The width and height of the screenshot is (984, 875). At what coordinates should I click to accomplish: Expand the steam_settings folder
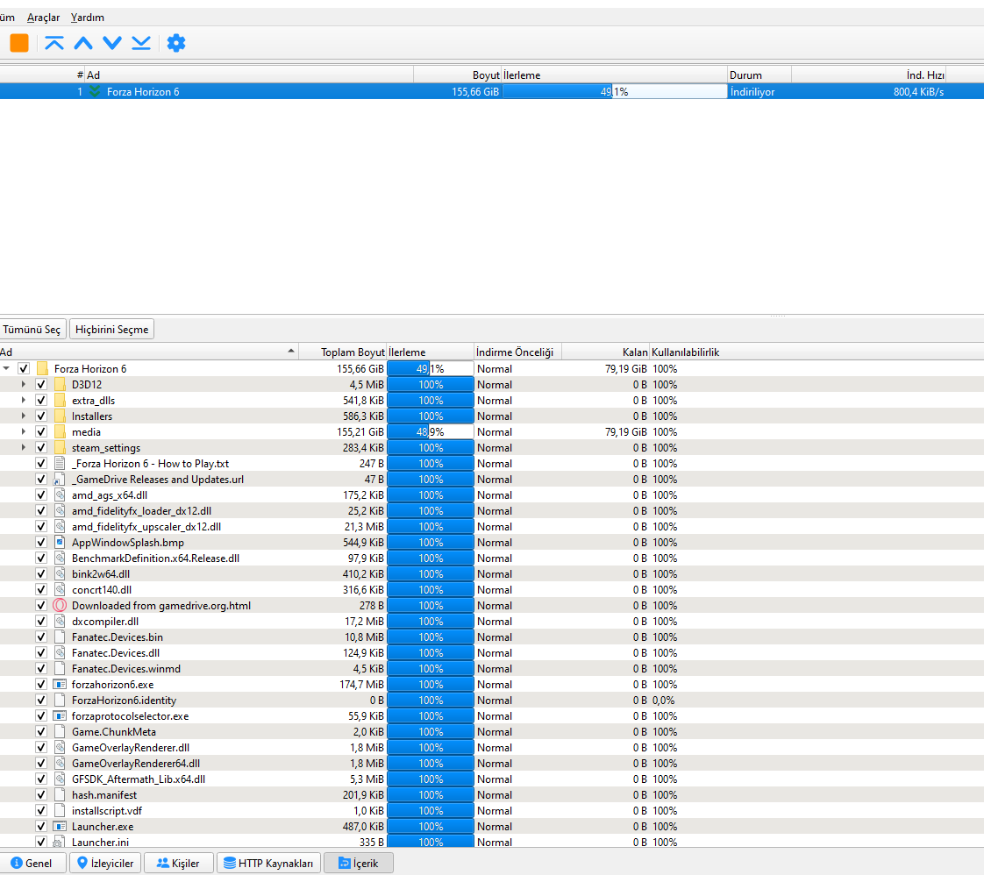(24, 448)
